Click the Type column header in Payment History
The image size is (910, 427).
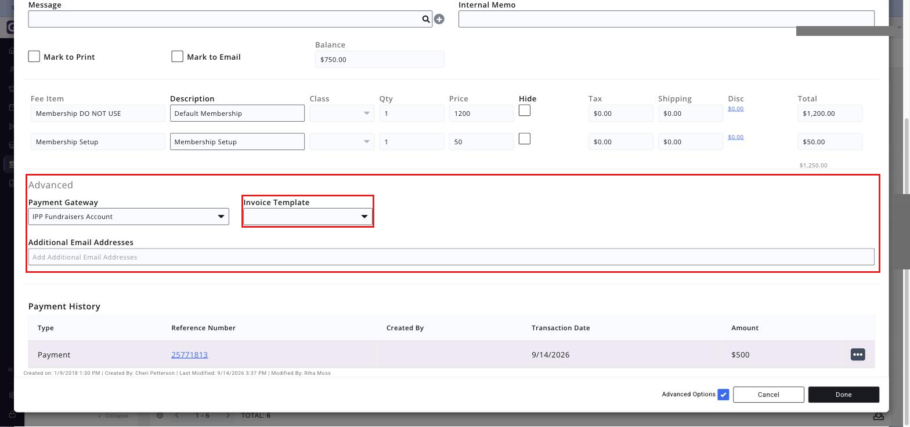(46, 328)
